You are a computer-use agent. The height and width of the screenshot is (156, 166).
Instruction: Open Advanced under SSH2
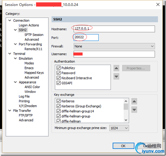[32, 39]
